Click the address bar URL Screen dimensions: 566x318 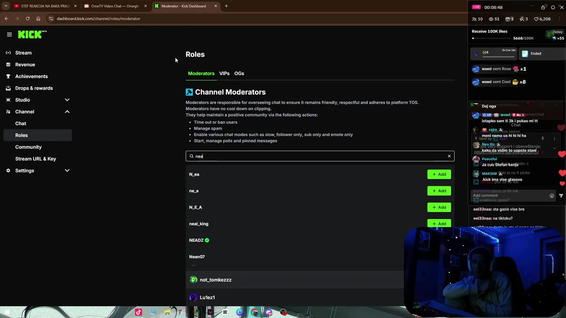pyautogui.click(x=98, y=19)
